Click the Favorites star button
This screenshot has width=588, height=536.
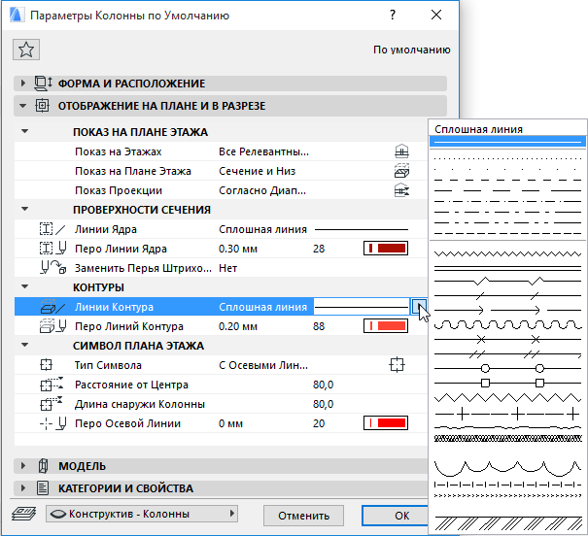pyautogui.click(x=26, y=50)
